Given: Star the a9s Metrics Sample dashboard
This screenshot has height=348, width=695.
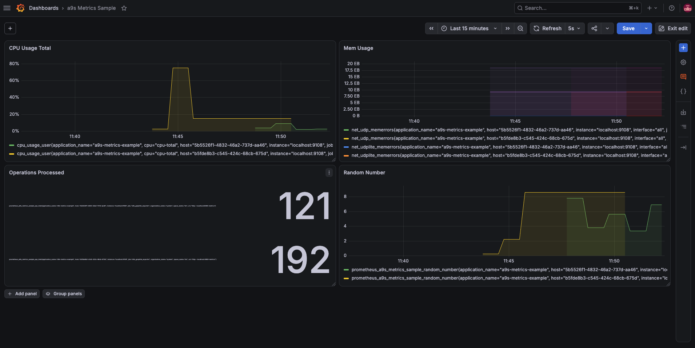Looking at the screenshot, I should [x=124, y=8].
